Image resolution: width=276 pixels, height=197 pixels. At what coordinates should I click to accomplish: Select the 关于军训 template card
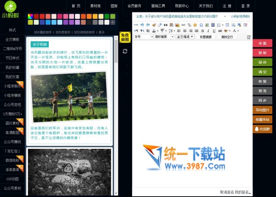click(x=69, y=91)
